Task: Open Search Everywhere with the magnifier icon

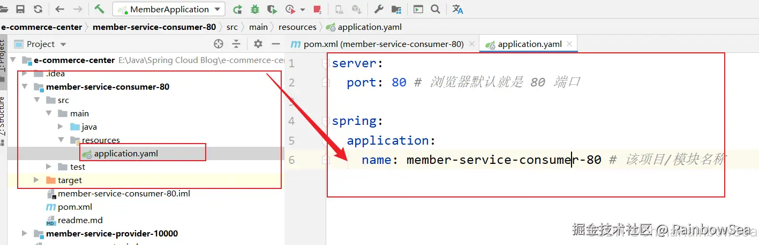Action: [435, 9]
